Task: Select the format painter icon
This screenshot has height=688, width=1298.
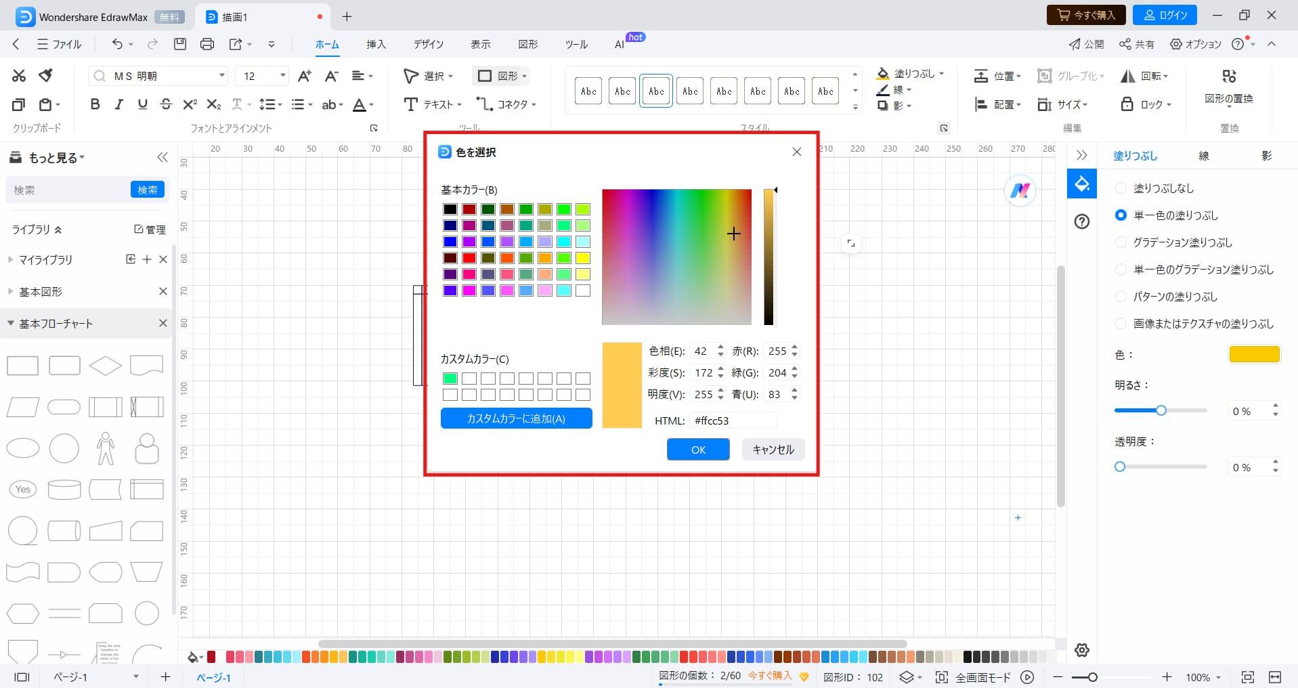Action: [x=46, y=75]
